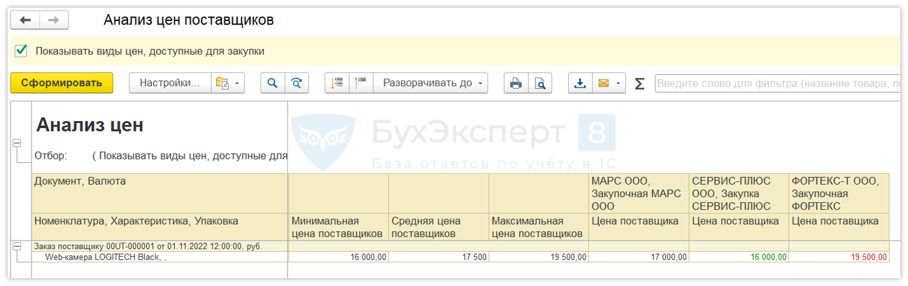Click МАРС ООО, Закупочная МАРС header
908x286 pixels.
(x=639, y=193)
